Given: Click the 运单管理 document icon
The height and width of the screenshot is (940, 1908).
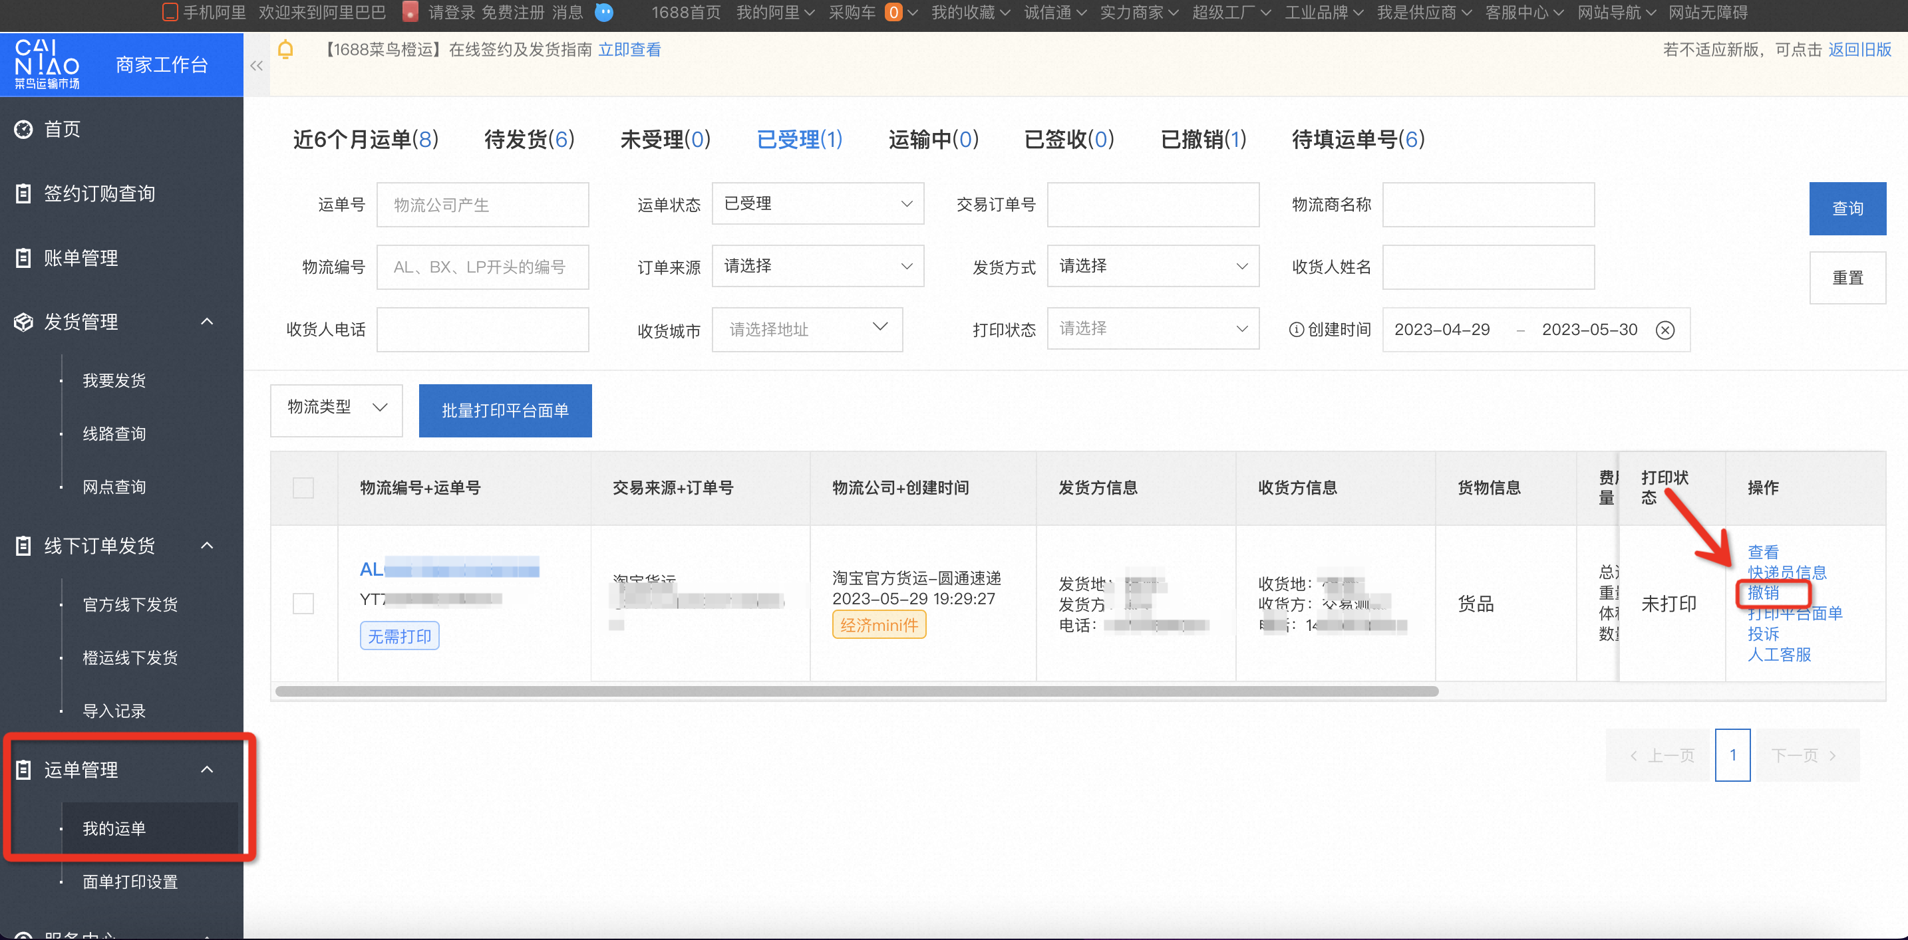Looking at the screenshot, I should point(24,770).
